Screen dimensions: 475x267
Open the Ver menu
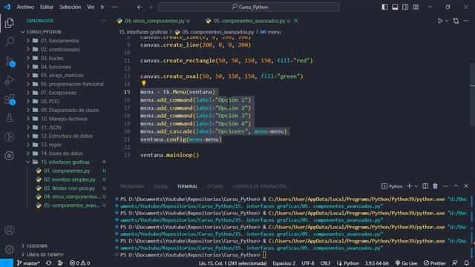click(x=91, y=7)
